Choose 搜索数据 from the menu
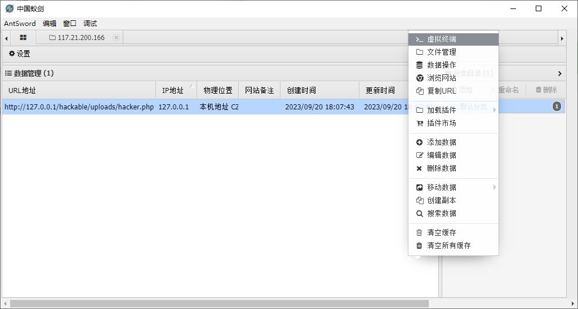This screenshot has height=309, width=578. point(453,213)
